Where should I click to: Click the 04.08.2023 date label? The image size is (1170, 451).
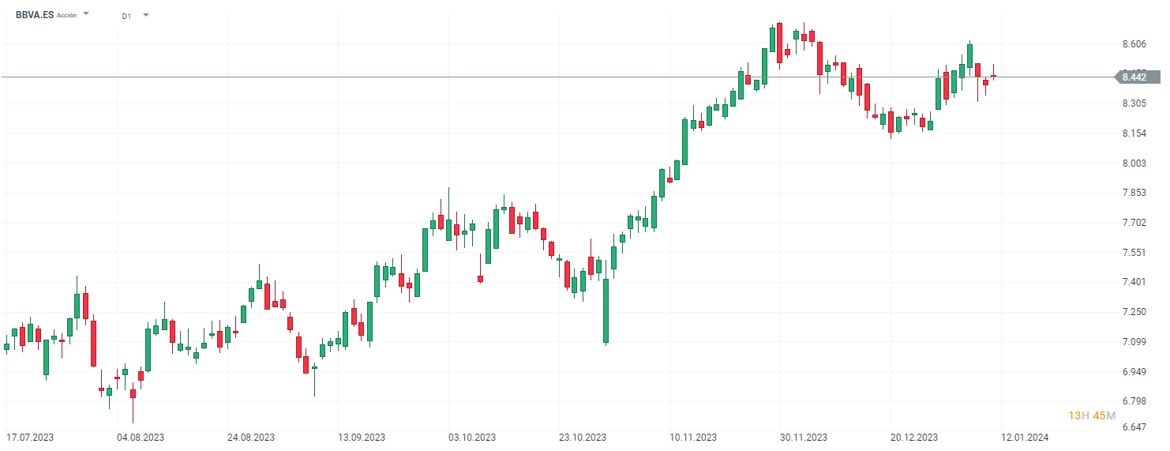[140, 437]
